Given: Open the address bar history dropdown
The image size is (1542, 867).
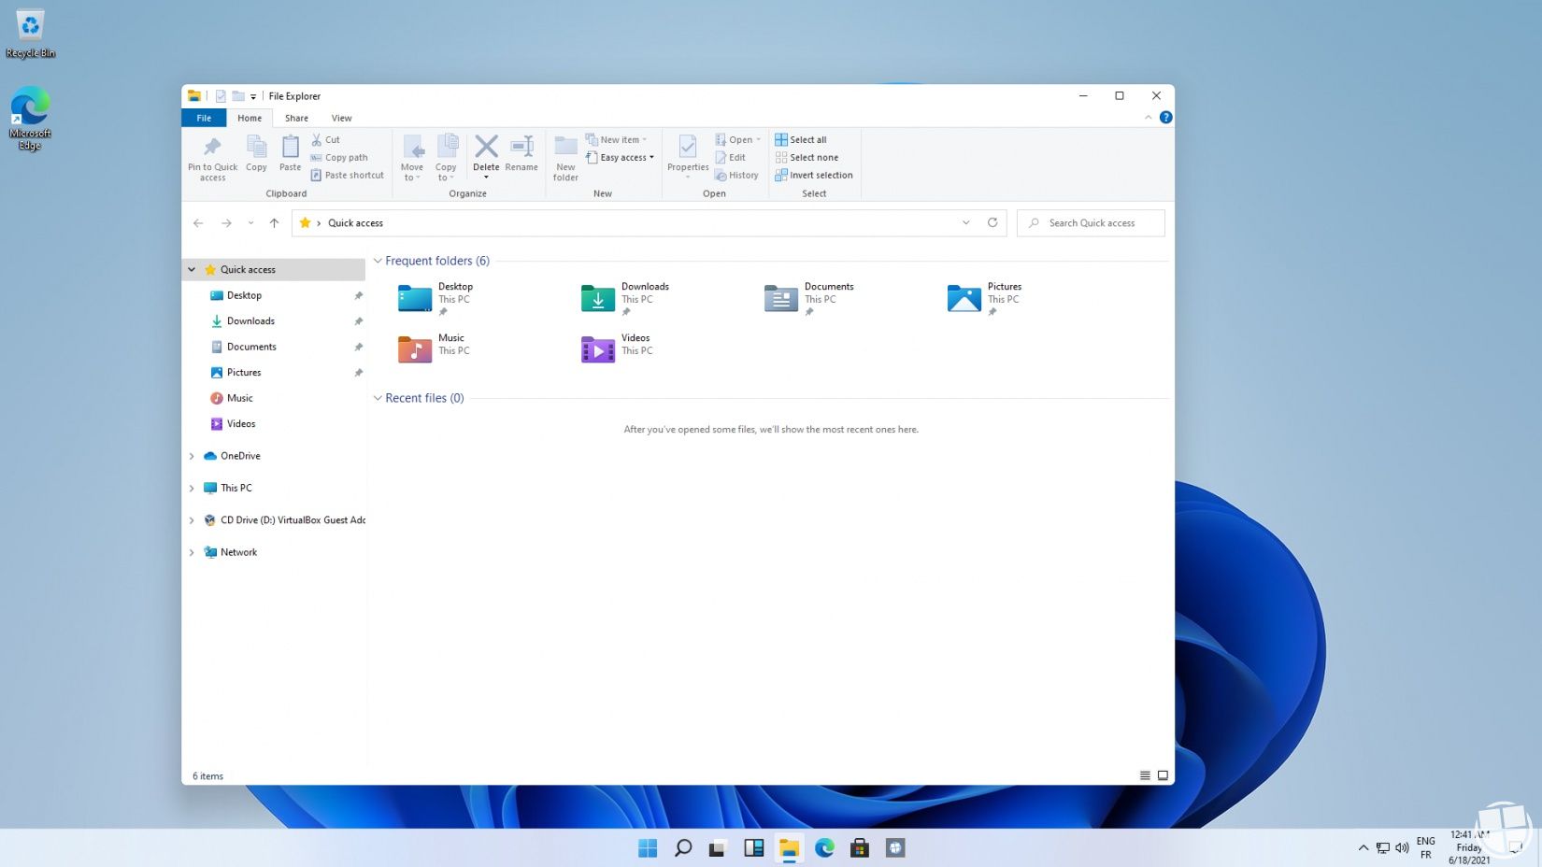Looking at the screenshot, I should click(966, 222).
